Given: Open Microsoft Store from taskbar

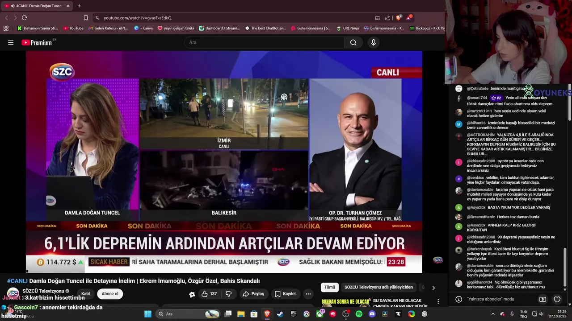Looking at the screenshot, I should [x=254, y=314].
